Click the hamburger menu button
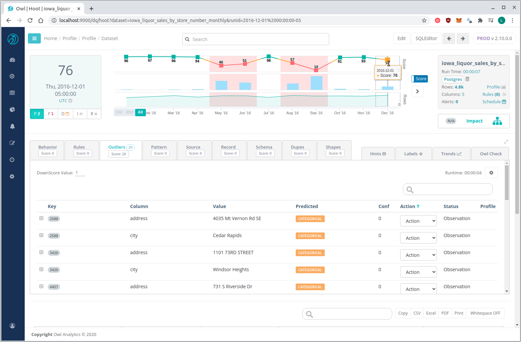Viewport: 521px width, 342px height. pyautogui.click(x=34, y=38)
